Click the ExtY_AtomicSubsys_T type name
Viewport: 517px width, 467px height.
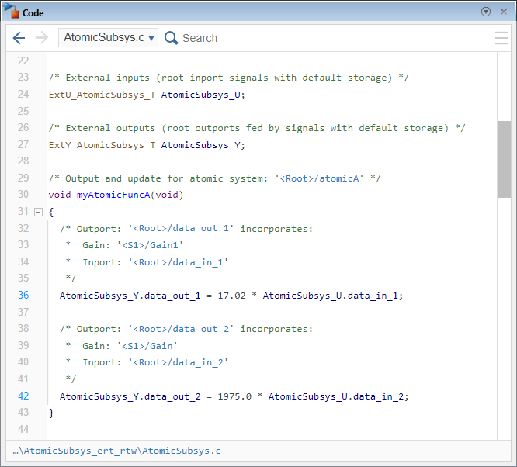tap(102, 145)
